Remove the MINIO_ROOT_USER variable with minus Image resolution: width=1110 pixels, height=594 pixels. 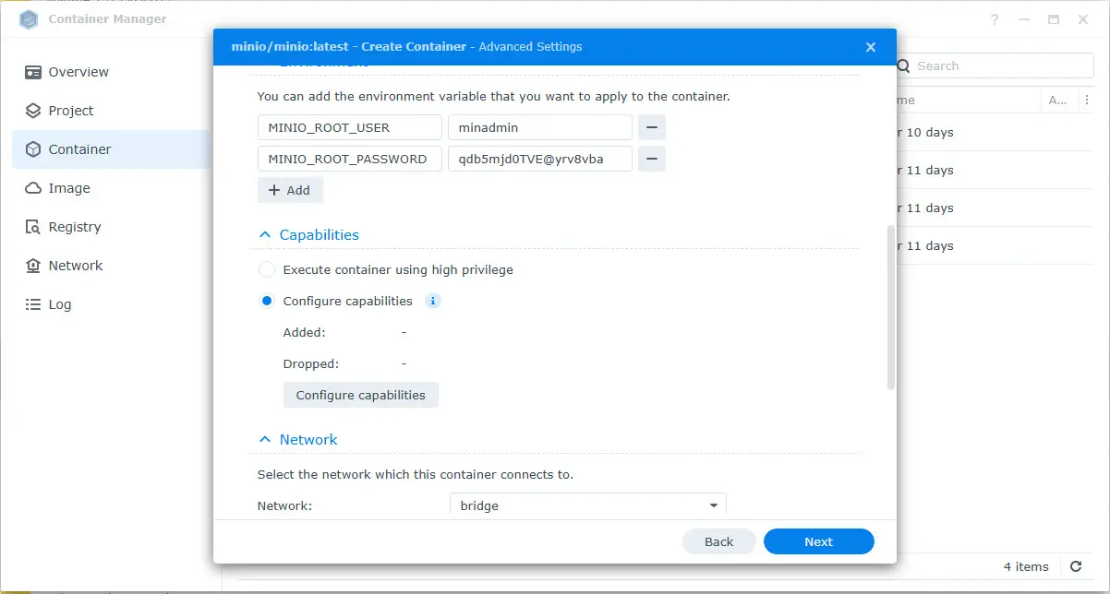[x=652, y=127]
